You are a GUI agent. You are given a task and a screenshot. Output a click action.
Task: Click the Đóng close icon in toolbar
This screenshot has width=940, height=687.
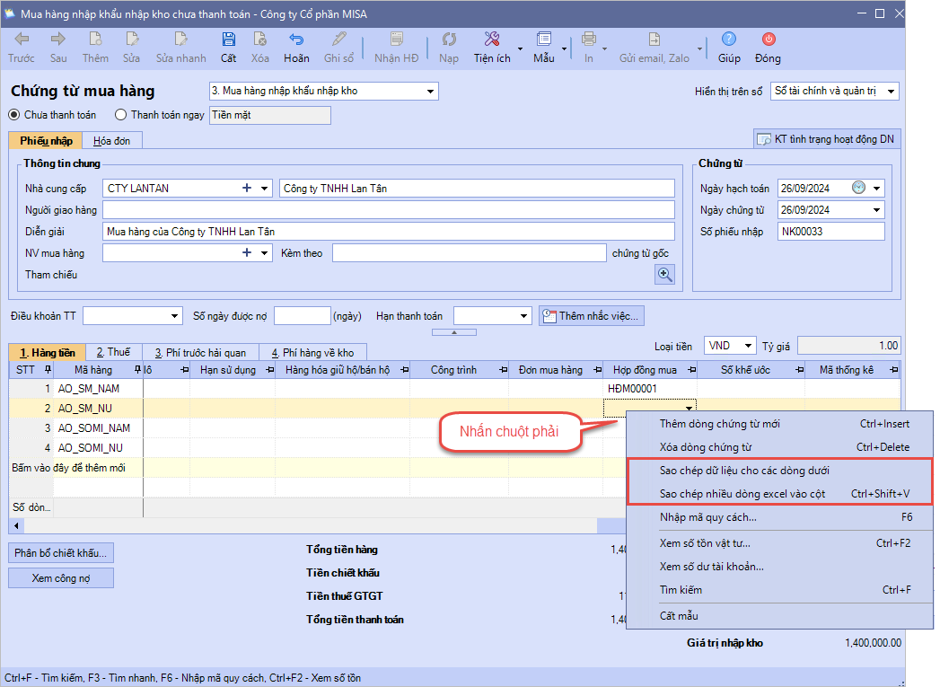[768, 40]
